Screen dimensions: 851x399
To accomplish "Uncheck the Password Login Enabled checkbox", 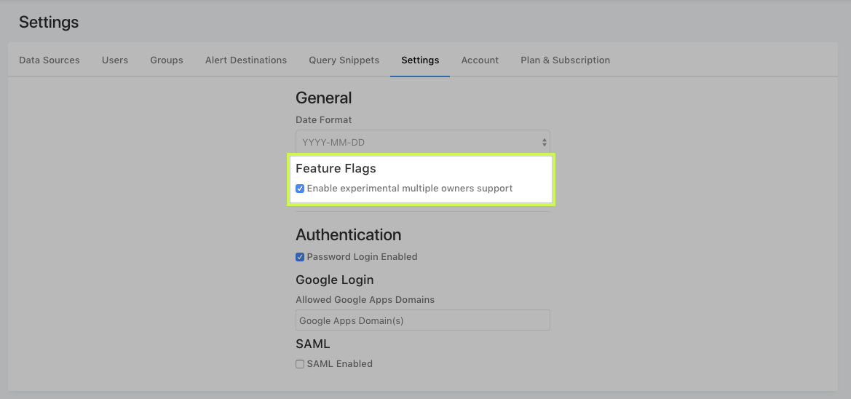I will [x=300, y=257].
